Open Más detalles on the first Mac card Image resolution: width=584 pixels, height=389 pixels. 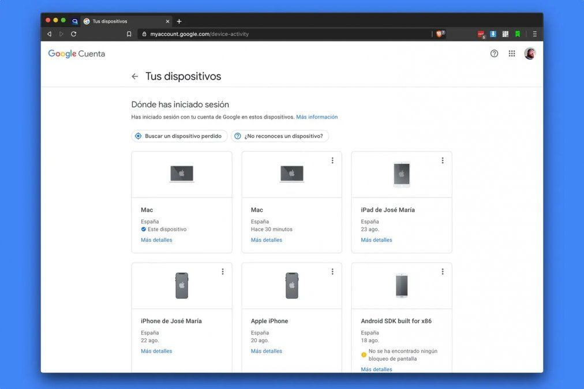156,240
